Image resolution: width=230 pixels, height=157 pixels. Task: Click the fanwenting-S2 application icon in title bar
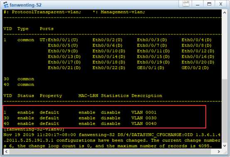point(6,5)
